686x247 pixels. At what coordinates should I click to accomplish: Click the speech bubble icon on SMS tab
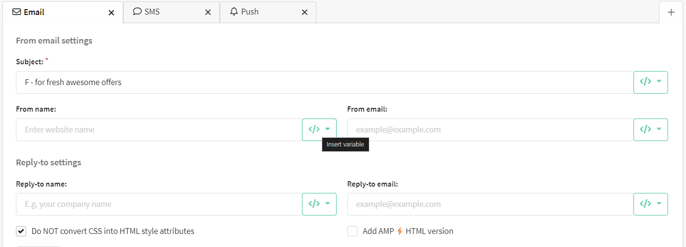[x=137, y=12]
